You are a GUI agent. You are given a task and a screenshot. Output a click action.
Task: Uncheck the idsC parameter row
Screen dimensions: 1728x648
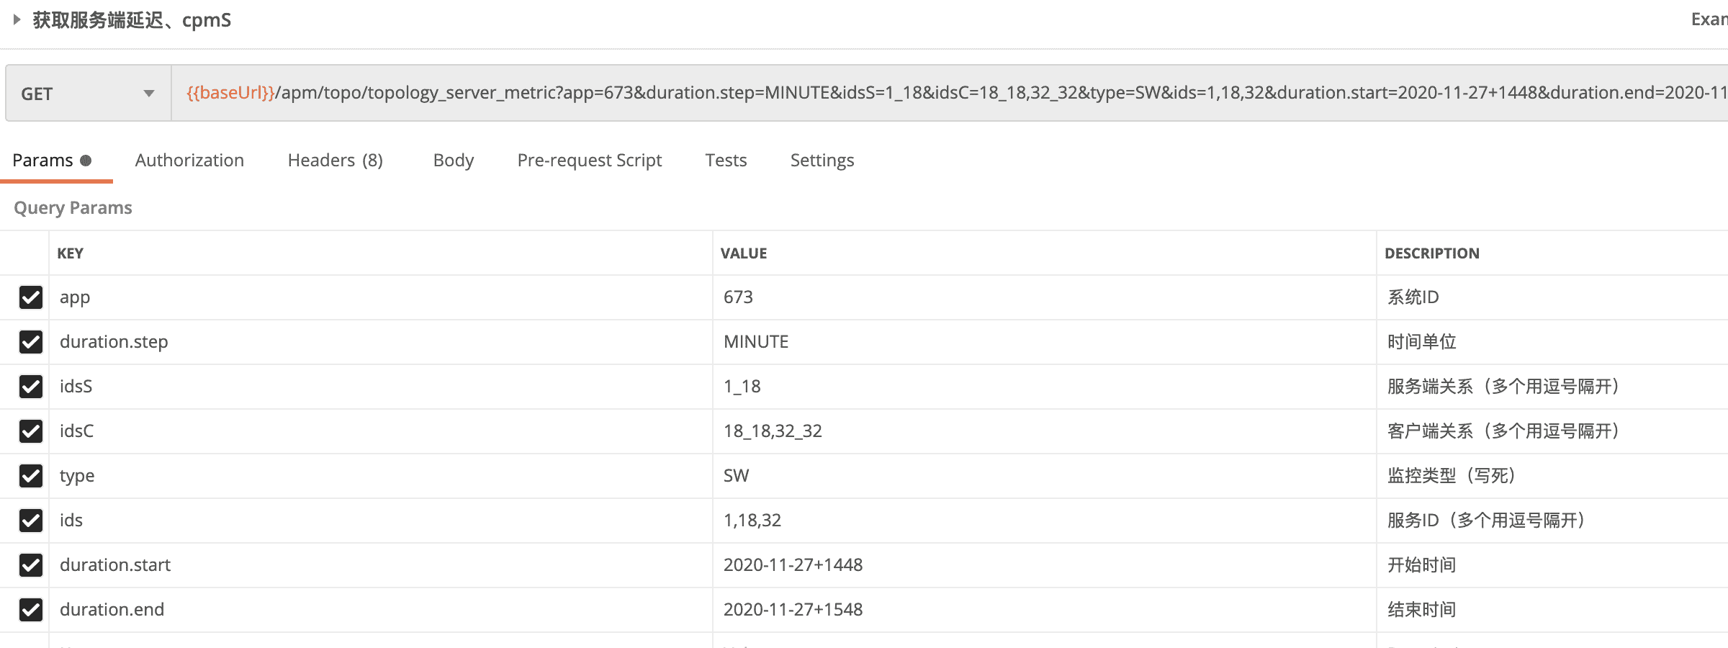[31, 431]
